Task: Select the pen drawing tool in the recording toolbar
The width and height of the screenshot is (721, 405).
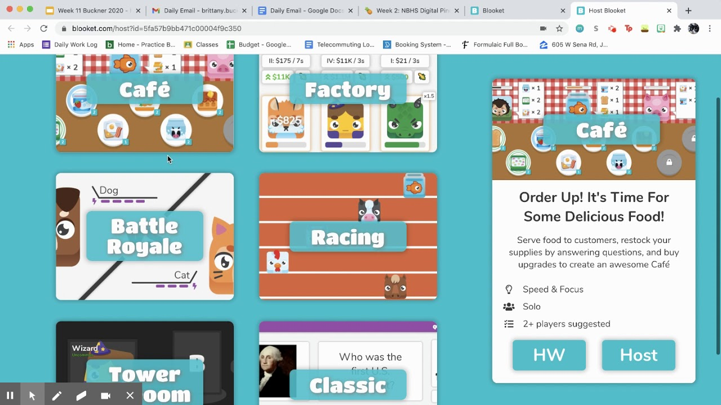Action: (56, 395)
